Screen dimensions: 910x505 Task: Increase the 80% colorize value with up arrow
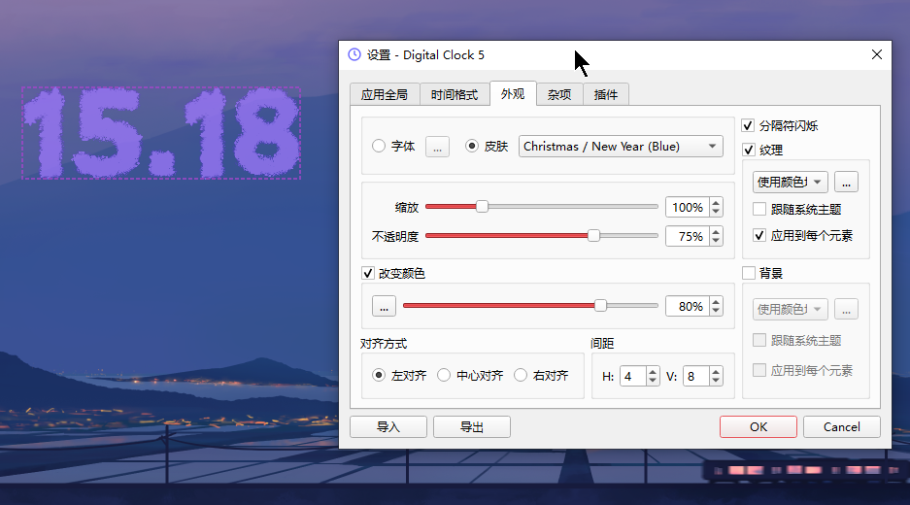pyautogui.click(x=716, y=301)
